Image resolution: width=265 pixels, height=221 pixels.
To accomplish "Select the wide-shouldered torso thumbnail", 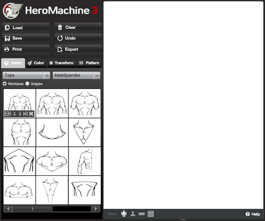I will point(85,103).
